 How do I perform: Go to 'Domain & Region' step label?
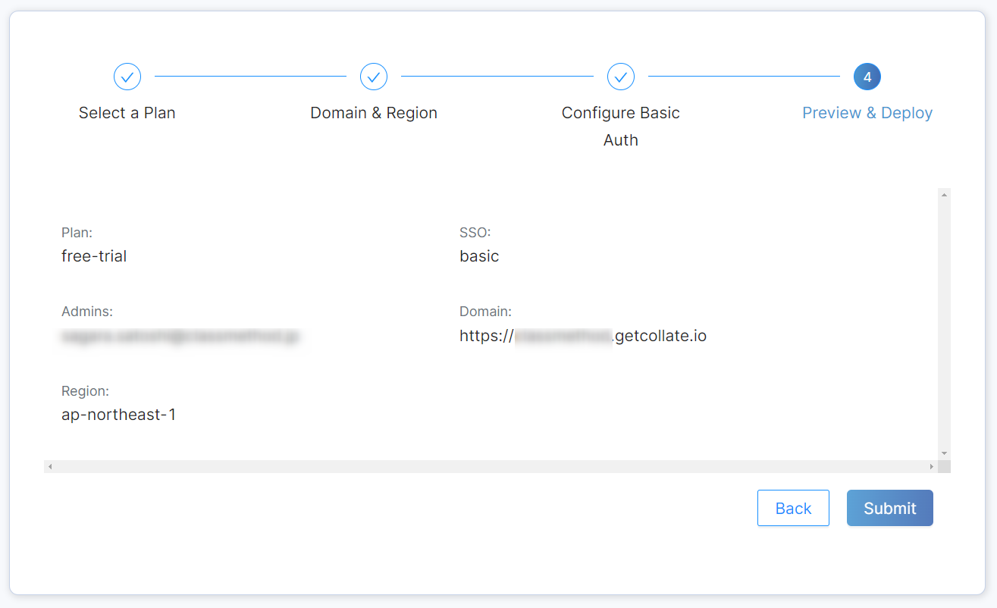coord(374,113)
